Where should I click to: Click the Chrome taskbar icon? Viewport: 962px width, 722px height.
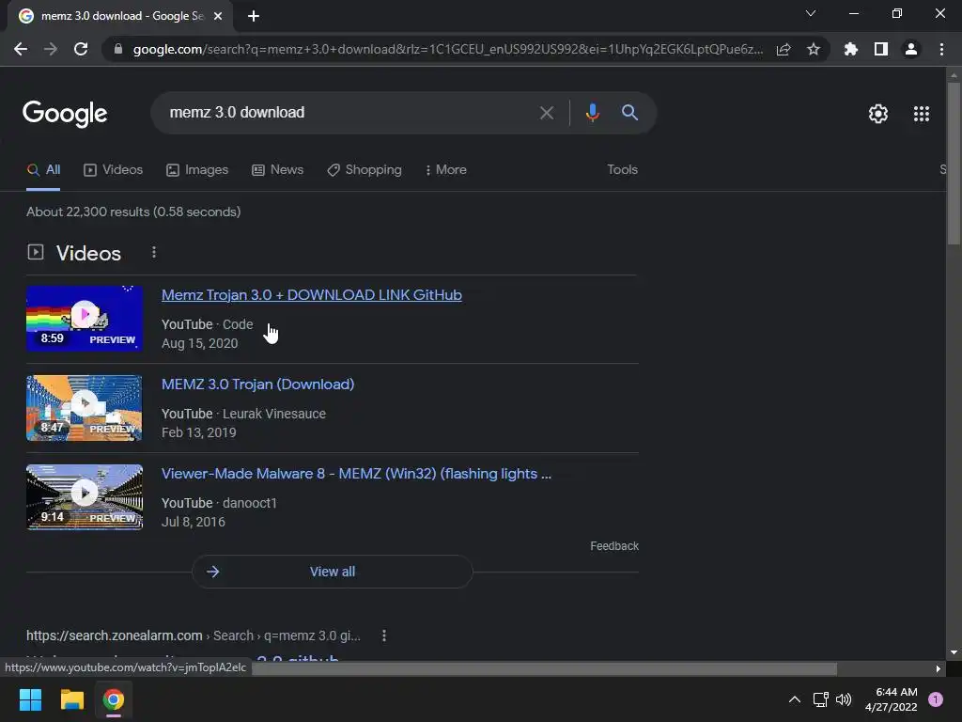pyautogui.click(x=113, y=699)
